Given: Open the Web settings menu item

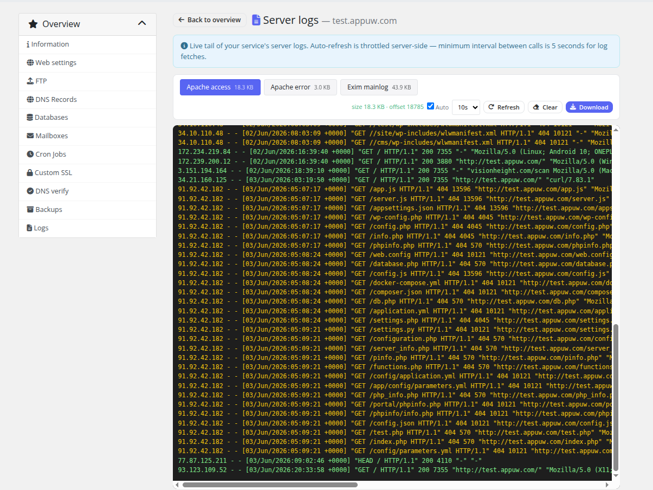Looking at the screenshot, I should tap(87, 63).
